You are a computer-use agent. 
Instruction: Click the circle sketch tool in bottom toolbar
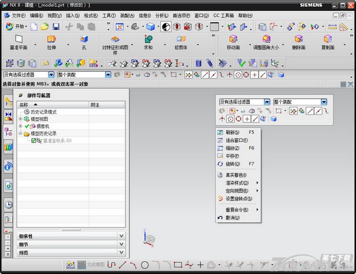145,265
